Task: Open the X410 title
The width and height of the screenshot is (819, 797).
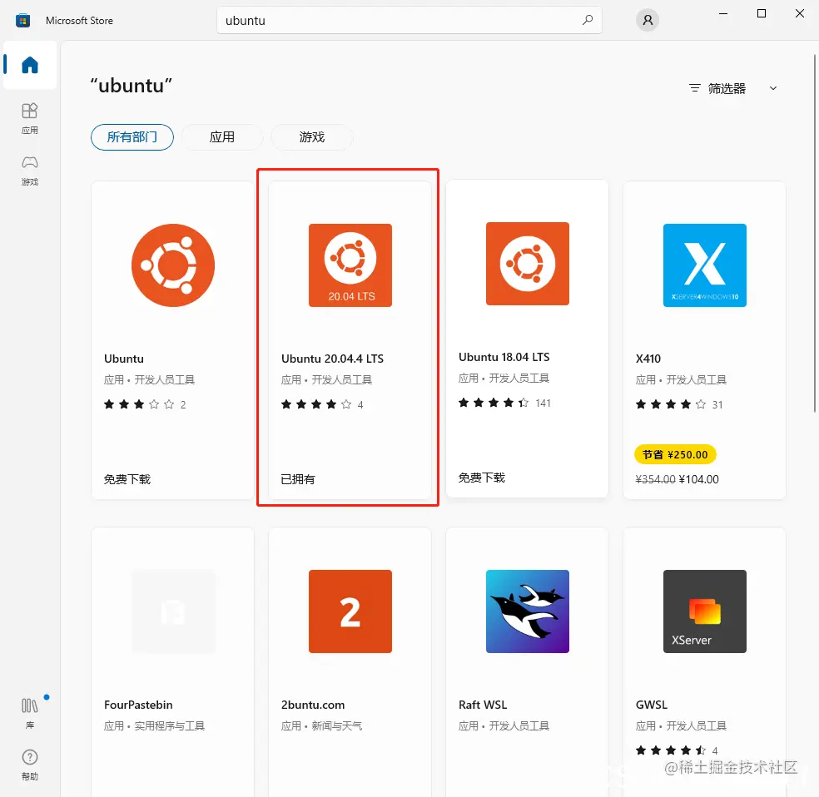Action: pyautogui.click(x=648, y=359)
